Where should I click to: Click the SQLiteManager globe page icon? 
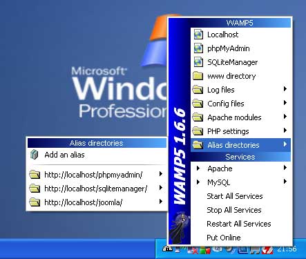198,62
